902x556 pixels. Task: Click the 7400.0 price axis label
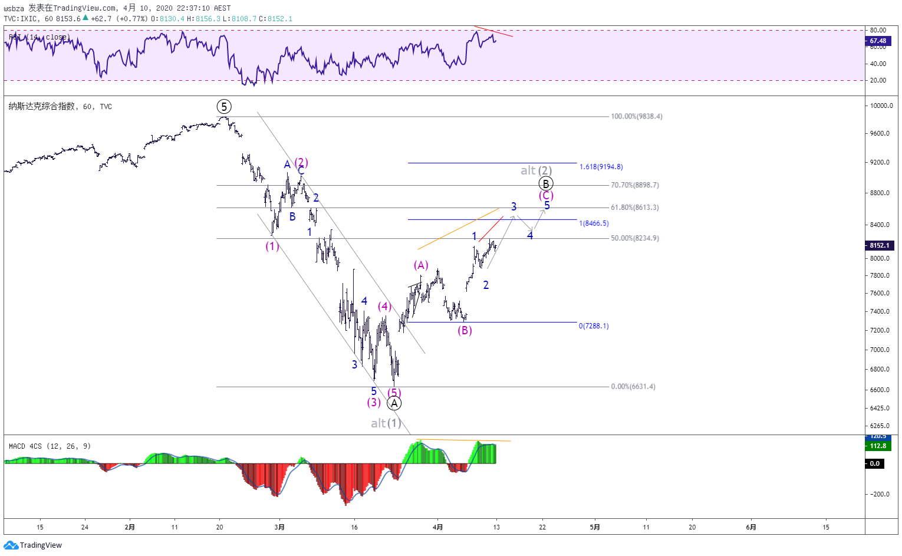pyautogui.click(x=880, y=312)
